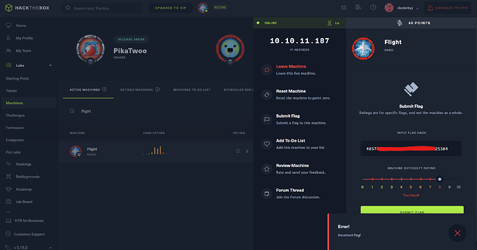
Task: Click the Academy graduation cap icon
Action: tap(8, 189)
